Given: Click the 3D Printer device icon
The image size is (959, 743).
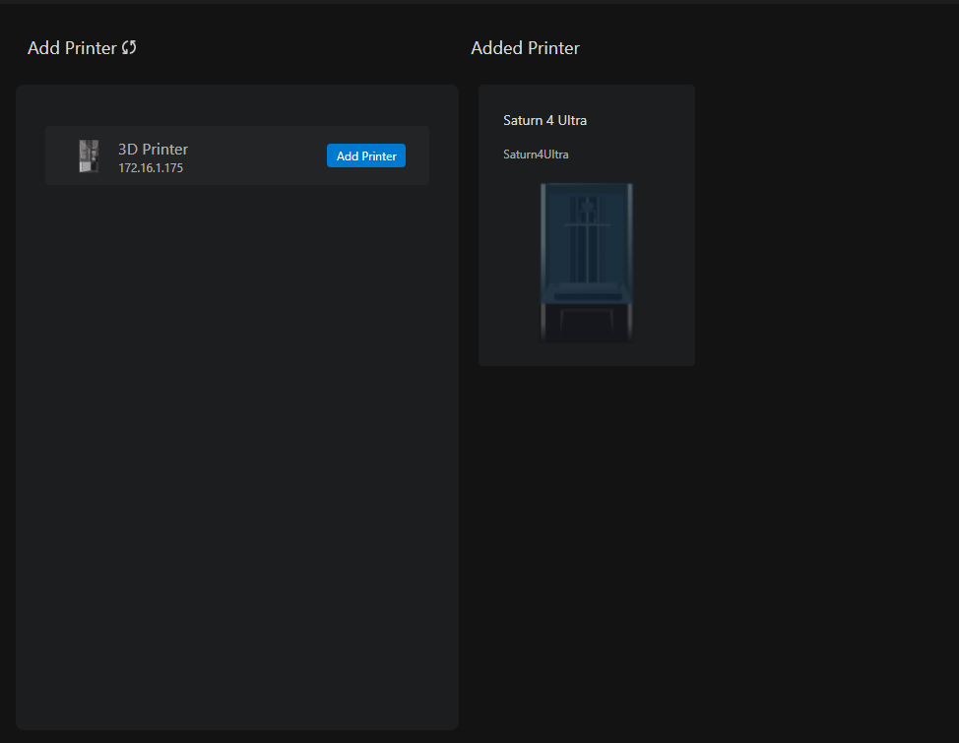Looking at the screenshot, I should point(89,156).
